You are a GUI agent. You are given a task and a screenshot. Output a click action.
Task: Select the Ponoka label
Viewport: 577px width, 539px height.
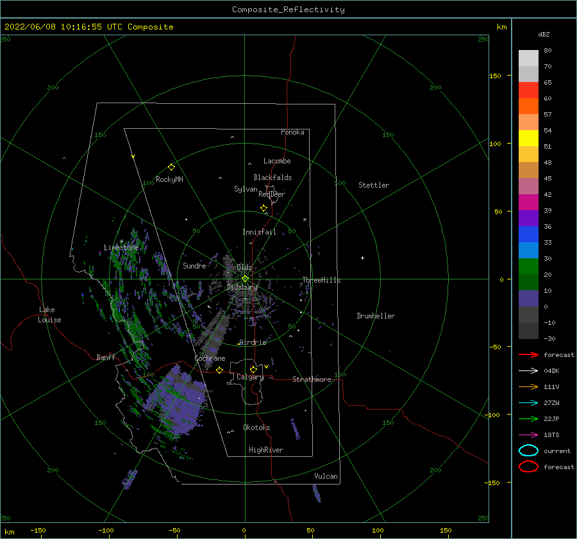tap(292, 132)
